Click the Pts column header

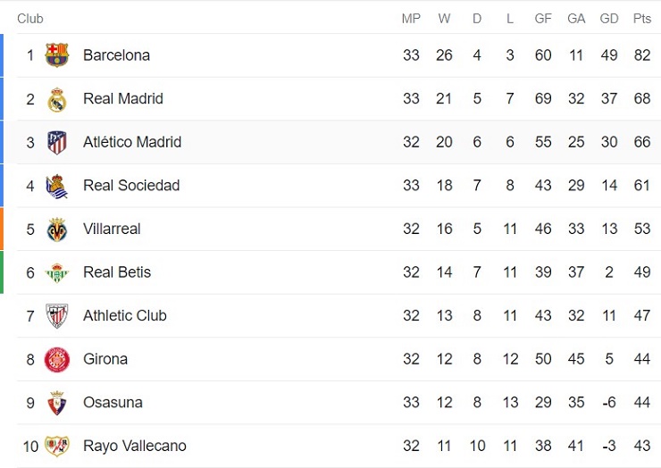click(641, 19)
